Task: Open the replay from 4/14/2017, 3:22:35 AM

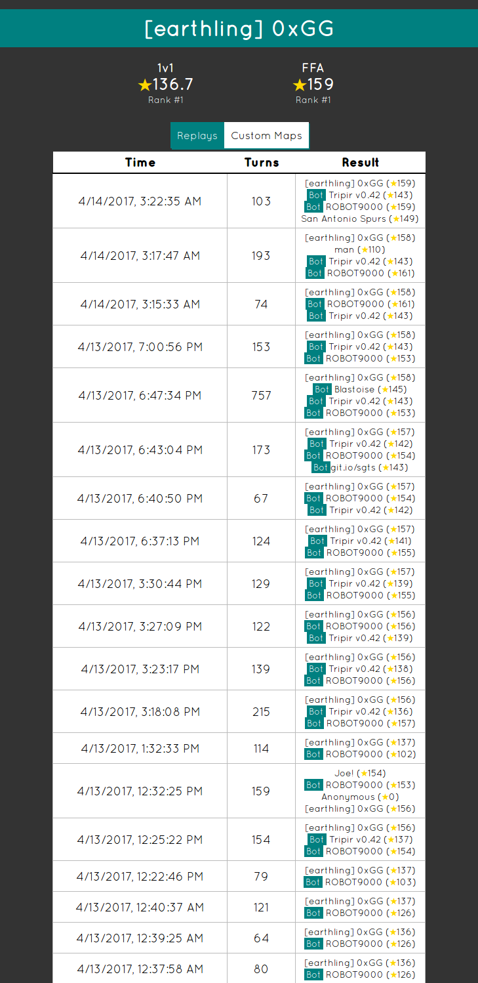Action: [x=140, y=201]
